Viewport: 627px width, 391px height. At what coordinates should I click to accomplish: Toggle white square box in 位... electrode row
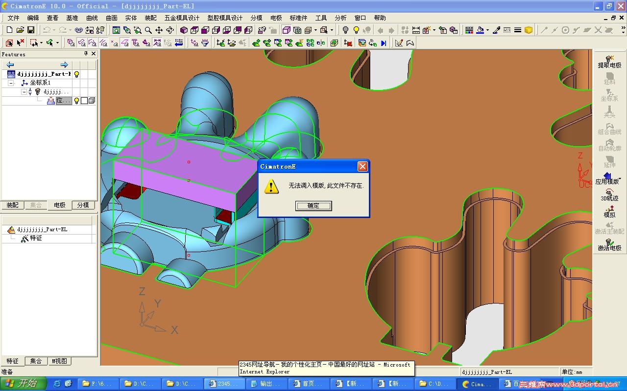pyautogui.click(x=84, y=101)
